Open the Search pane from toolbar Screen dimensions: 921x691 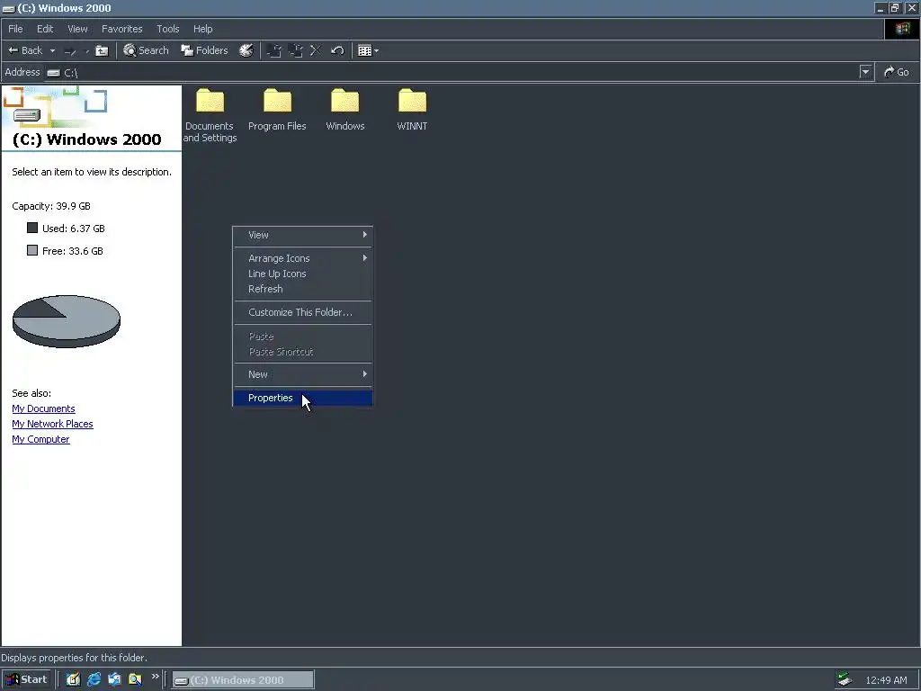point(146,50)
